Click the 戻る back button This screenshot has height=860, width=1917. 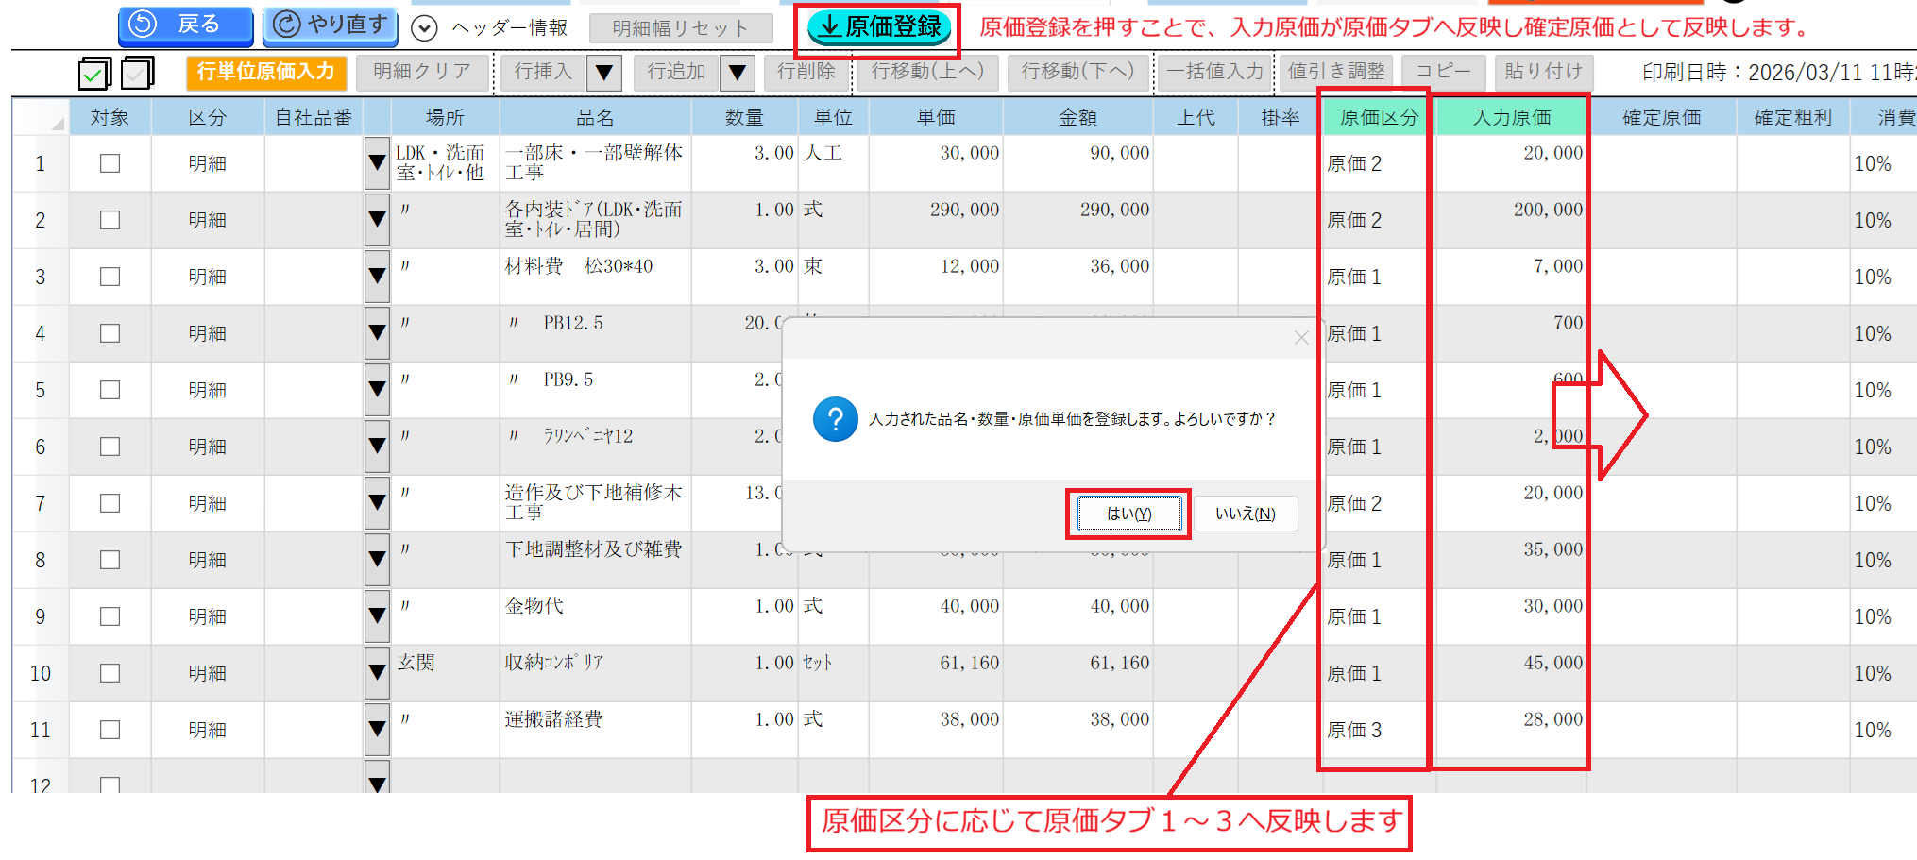point(185,25)
